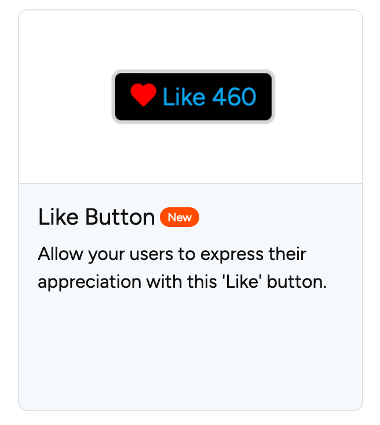Click description line 'appreciation with this Like button'
The height and width of the screenshot is (425, 380).
tap(182, 282)
